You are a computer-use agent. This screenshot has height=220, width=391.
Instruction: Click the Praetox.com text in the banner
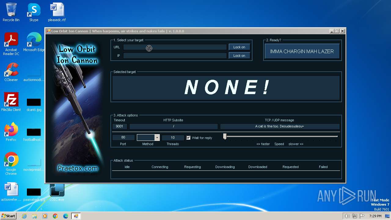(x=78, y=168)
